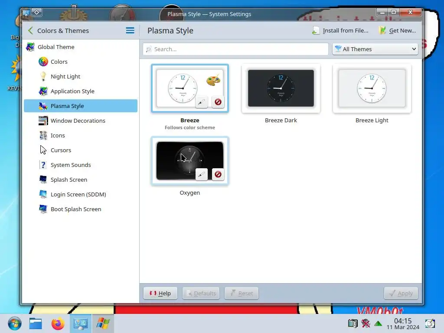Screen dimensions: 444x333
Task: Open the Application Style section
Action: click(x=81, y=91)
